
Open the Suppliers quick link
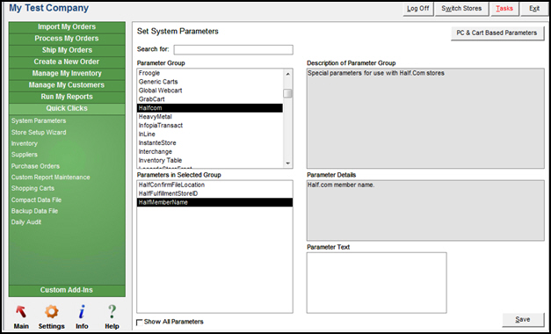[x=25, y=155]
